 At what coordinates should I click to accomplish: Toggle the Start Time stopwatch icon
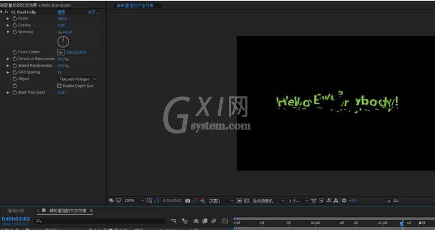[x=15, y=93]
